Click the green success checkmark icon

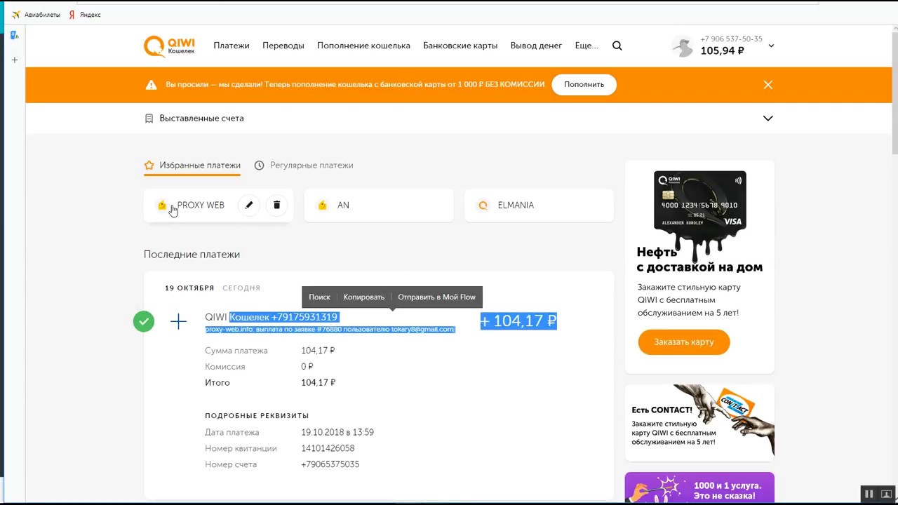(x=144, y=321)
